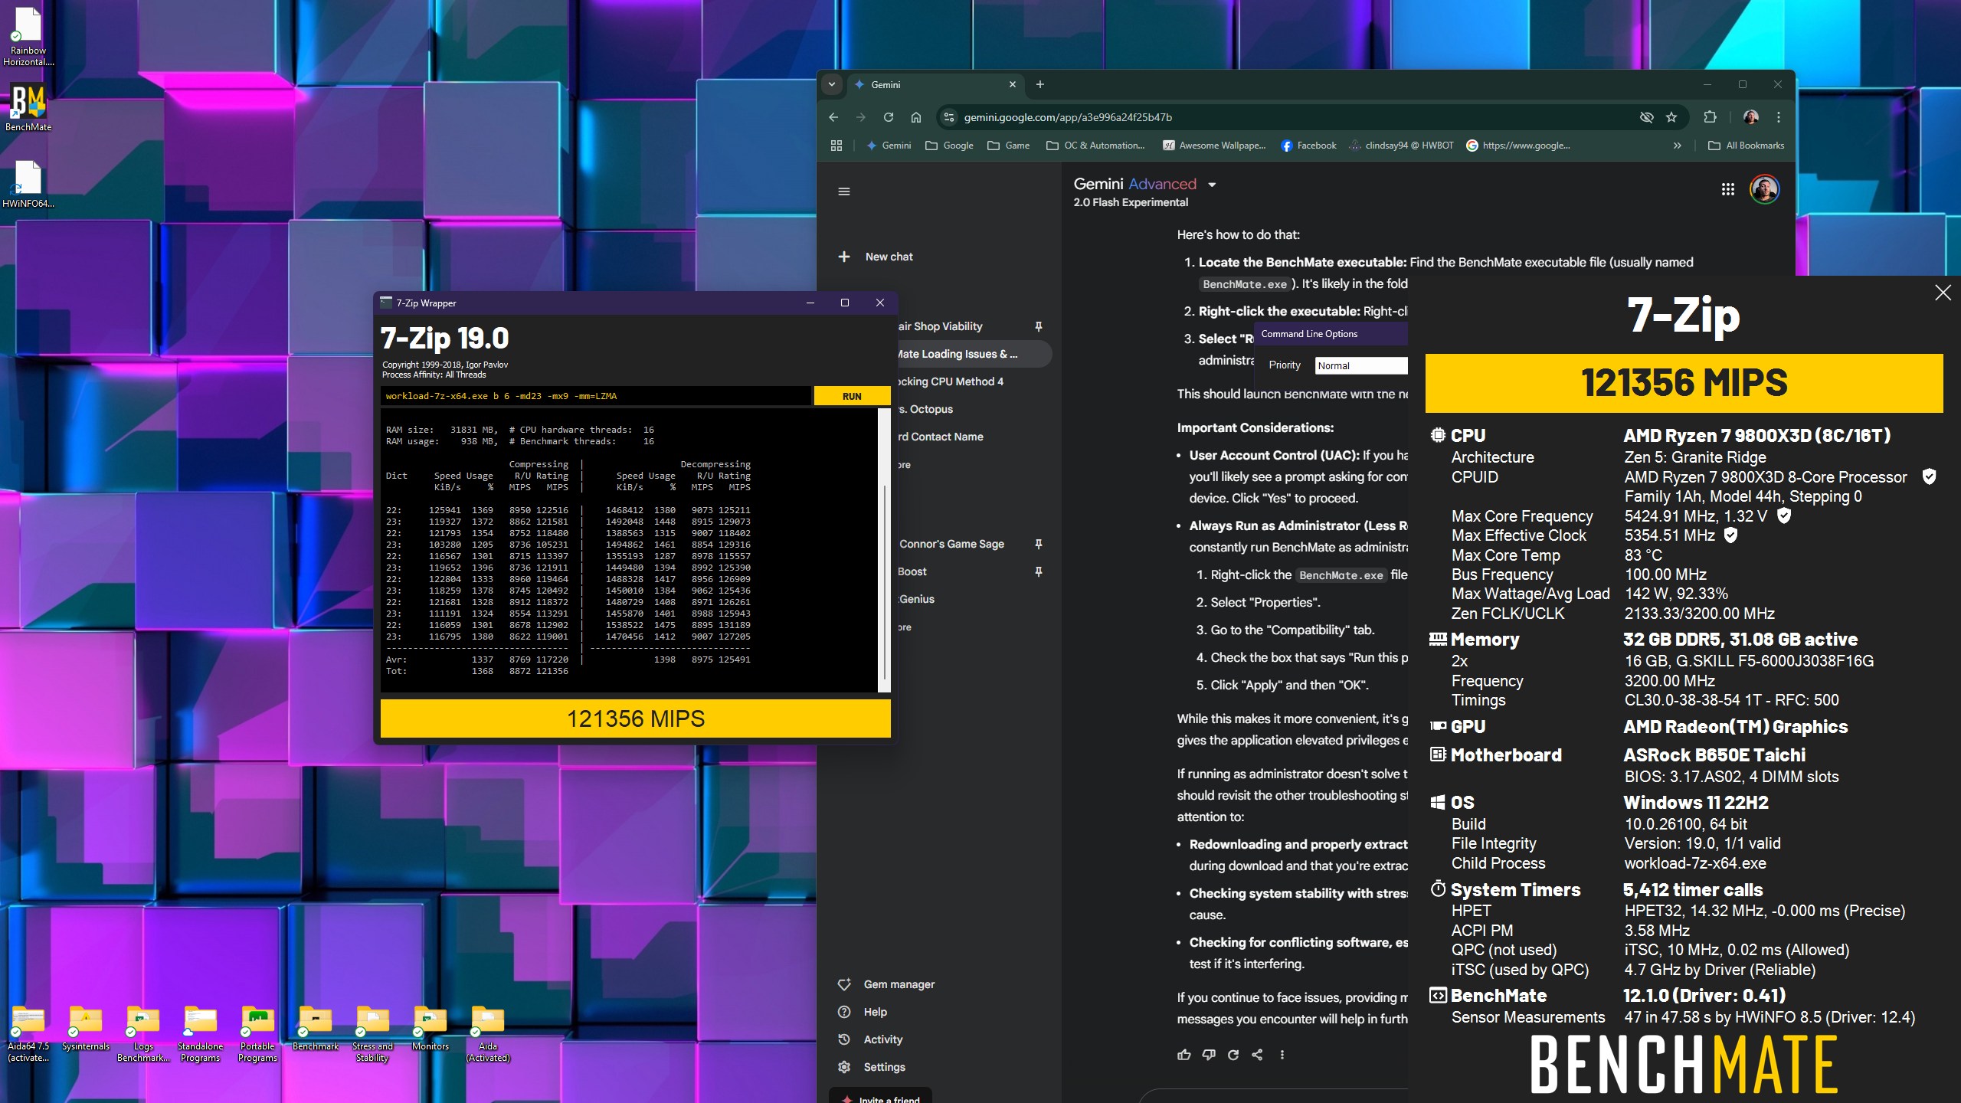This screenshot has width=1961, height=1103.
Task: Open Chrome three-dot menu
Action: pos(1779,117)
